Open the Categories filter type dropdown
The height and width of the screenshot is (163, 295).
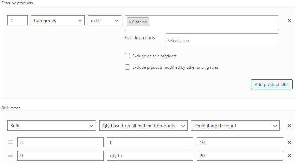(x=58, y=20)
